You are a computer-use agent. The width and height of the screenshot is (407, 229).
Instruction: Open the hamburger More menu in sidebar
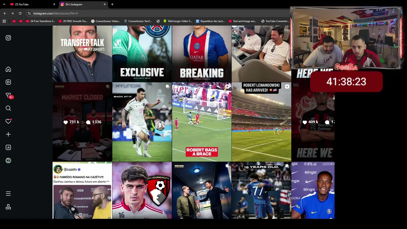click(8, 194)
